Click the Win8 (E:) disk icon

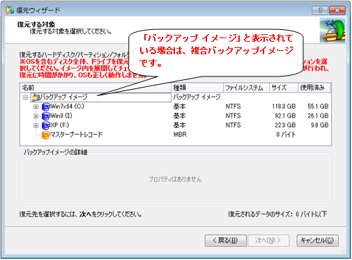[46, 116]
